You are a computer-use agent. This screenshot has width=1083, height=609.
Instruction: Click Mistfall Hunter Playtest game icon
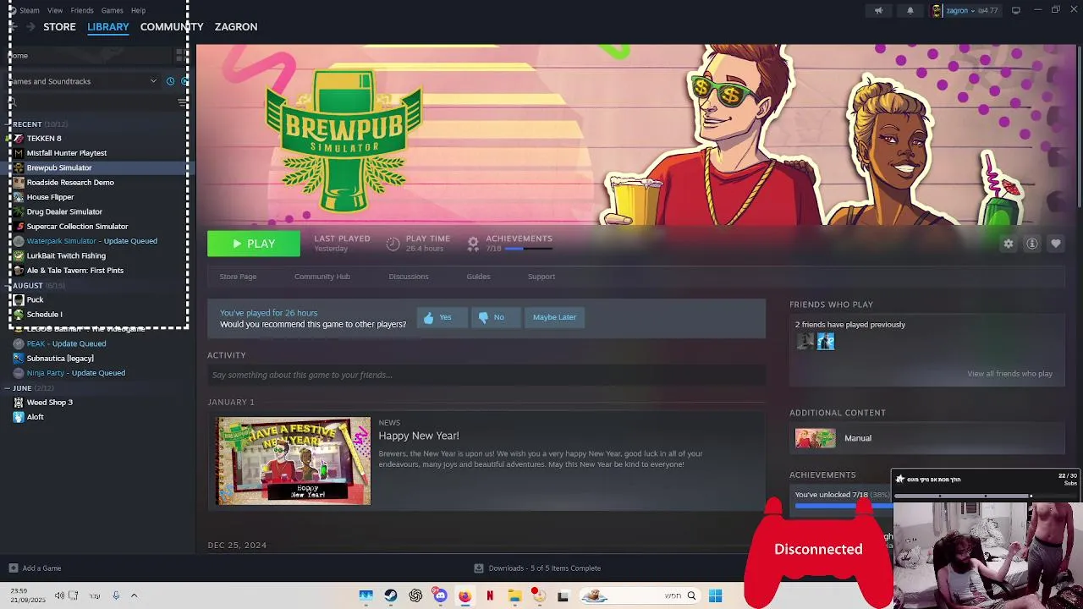19,153
